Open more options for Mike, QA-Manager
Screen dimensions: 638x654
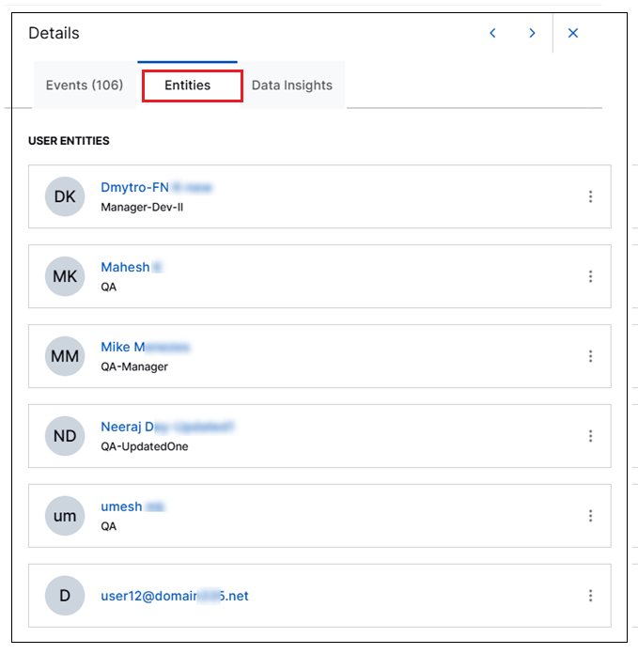(x=590, y=356)
